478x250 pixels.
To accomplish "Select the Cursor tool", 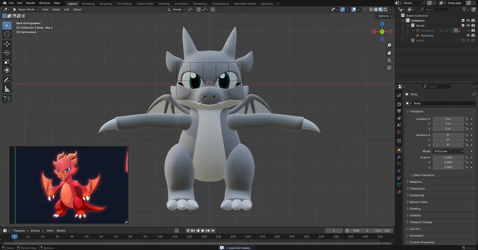I will point(7,34).
